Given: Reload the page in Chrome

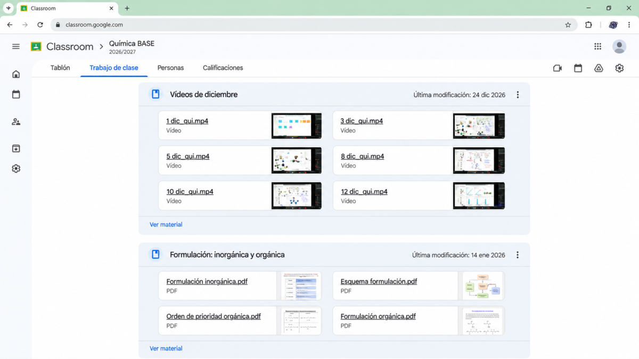Looking at the screenshot, I should (40, 24).
